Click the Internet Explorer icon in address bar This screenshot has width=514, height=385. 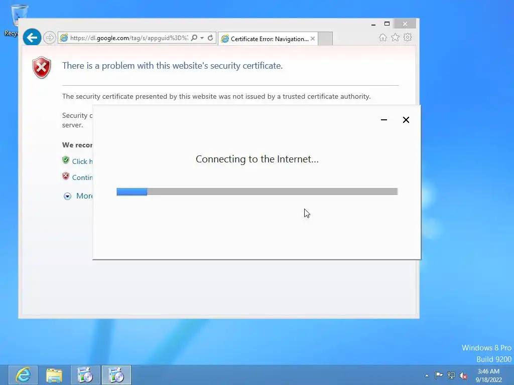pos(64,38)
